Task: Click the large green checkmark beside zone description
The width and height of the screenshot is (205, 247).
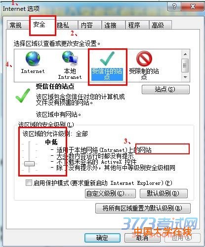Action: [x=23, y=96]
